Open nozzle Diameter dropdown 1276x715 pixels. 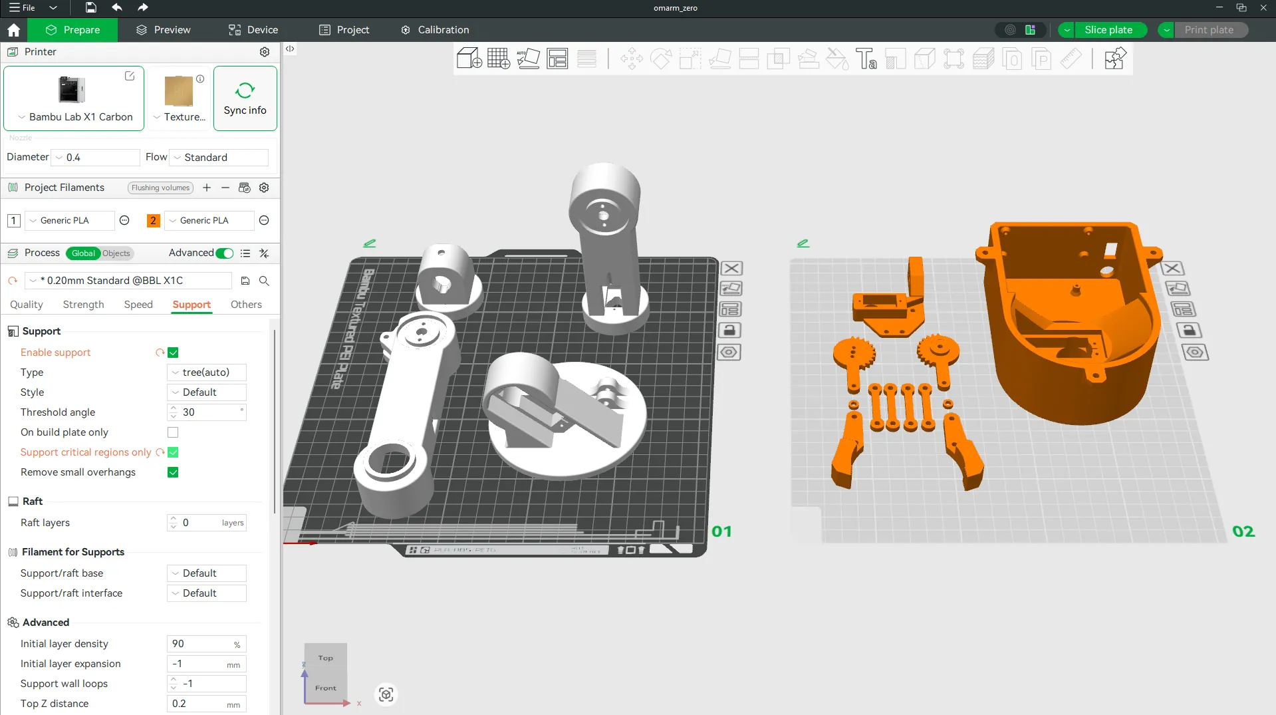pyautogui.click(x=96, y=158)
